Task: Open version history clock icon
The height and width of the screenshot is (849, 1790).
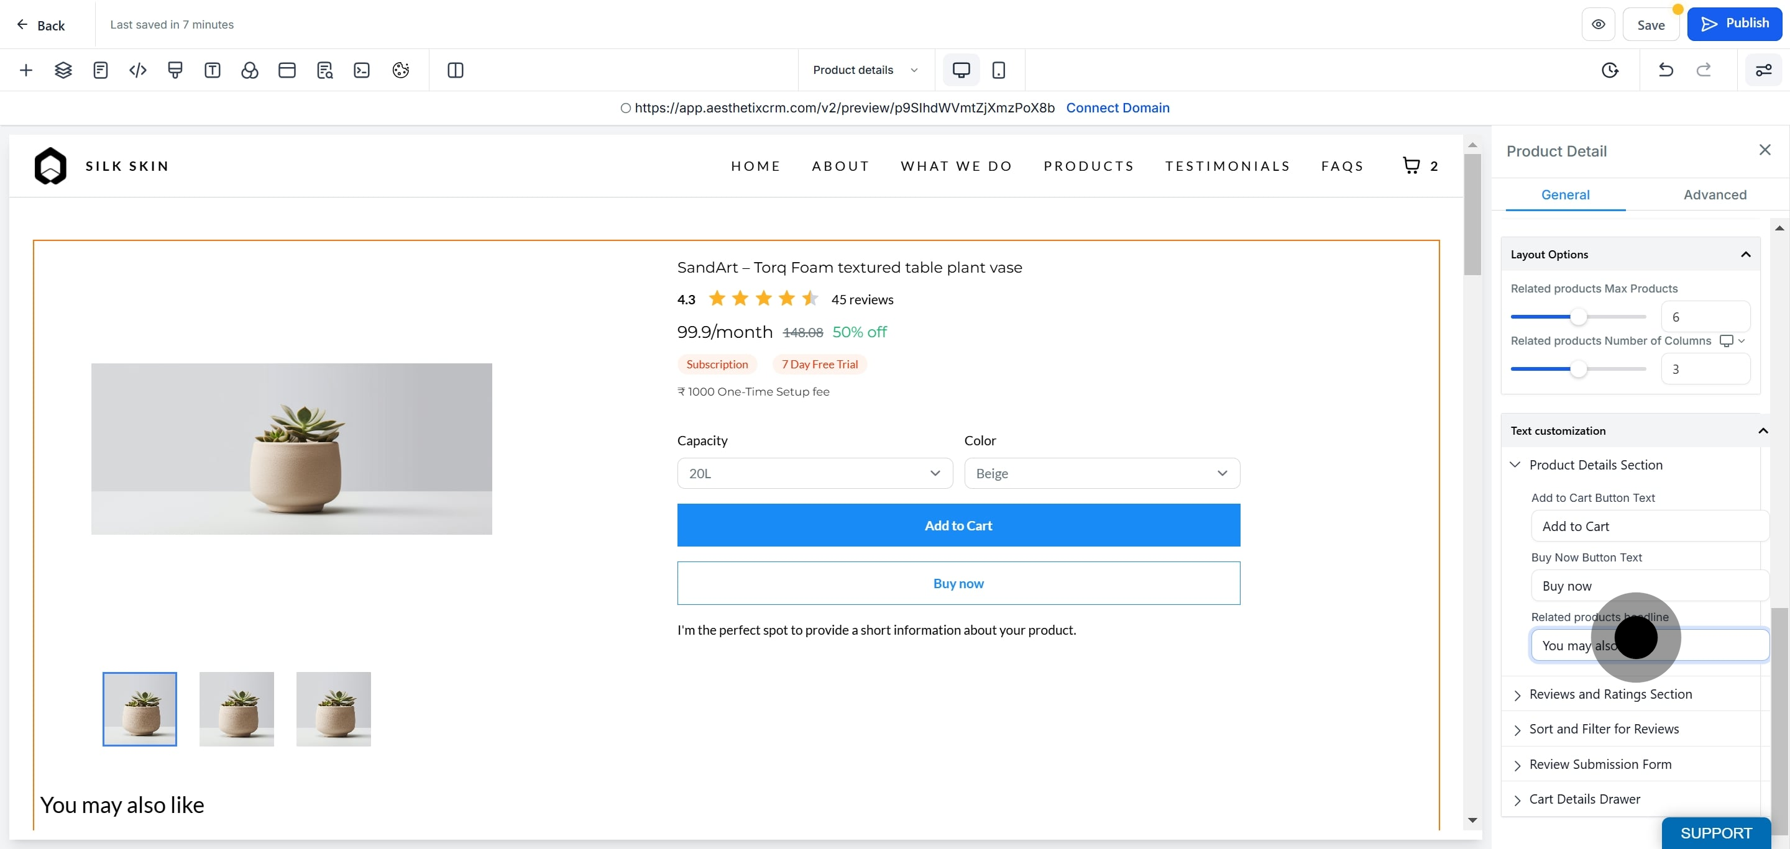Action: [1610, 70]
